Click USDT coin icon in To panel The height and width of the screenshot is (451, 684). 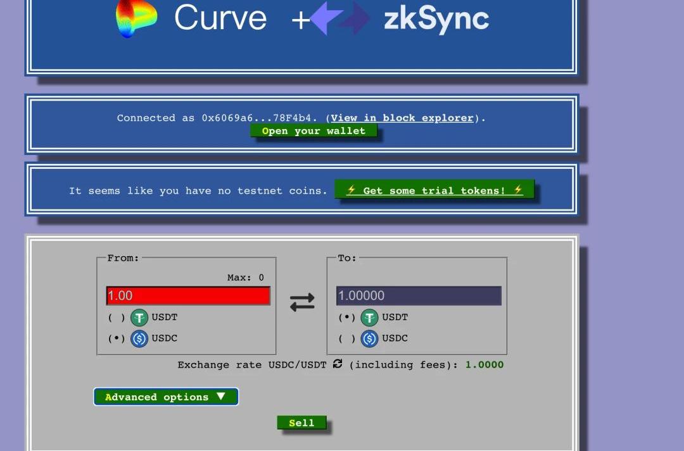tap(369, 318)
